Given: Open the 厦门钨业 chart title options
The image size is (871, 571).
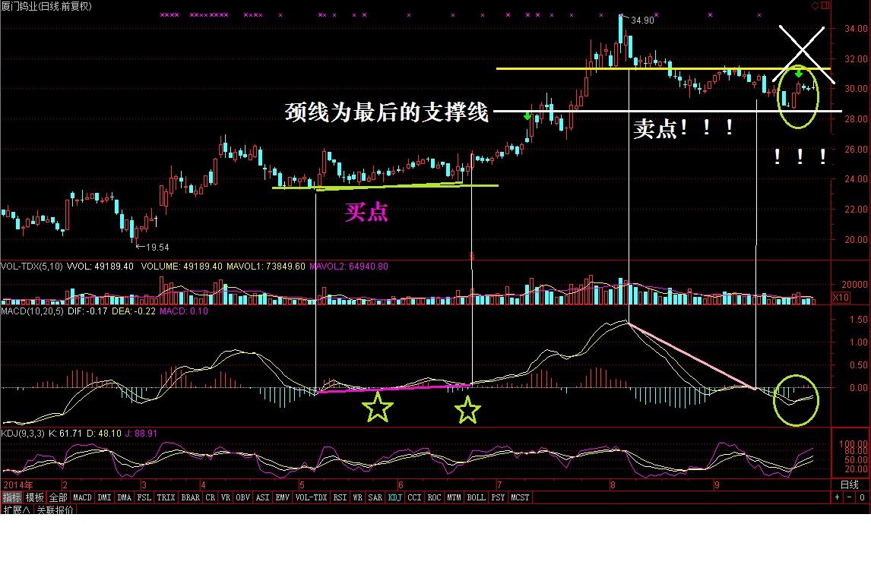Looking at the screenshot, I should [x=46, y=6].
